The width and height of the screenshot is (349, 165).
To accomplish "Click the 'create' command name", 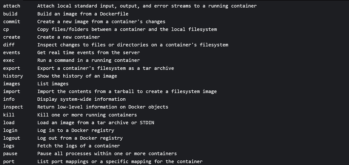I will point(12,37).
